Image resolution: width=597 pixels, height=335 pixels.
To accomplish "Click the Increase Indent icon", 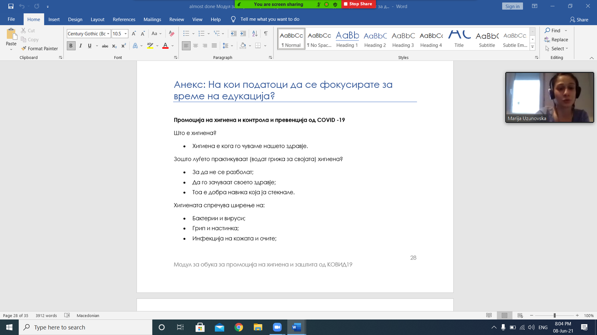I will point(243,33).
